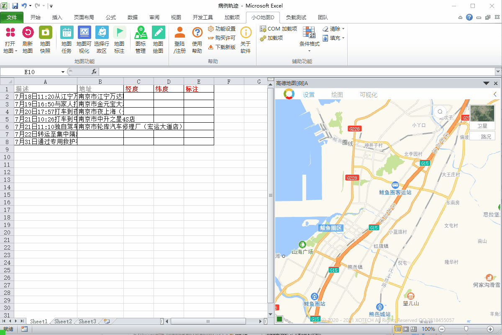Click the map panel logo icon
Image resolution: width=502 pixels, height=335 pixels.
pyautogui.click(x=289, y=94)
